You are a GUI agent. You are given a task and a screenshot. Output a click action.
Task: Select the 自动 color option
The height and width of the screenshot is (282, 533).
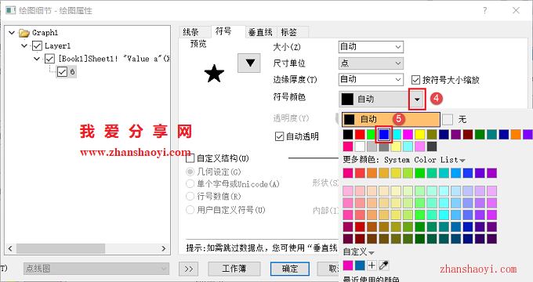click(x=391, y=120)
